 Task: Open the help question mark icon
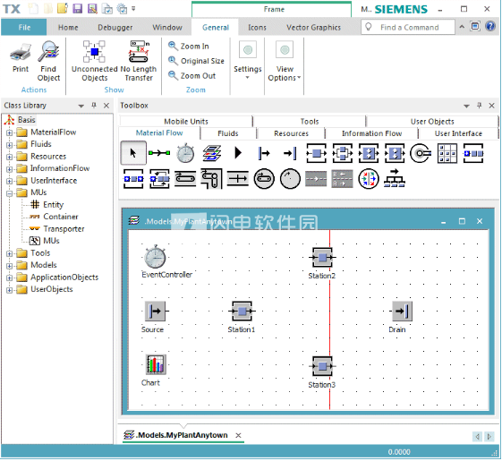point(490,26)
